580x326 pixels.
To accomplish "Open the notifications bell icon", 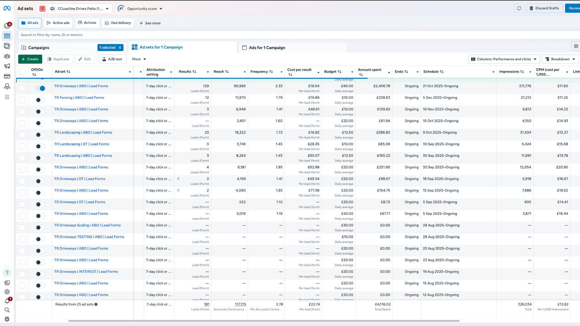I will (x=7, y=301).
